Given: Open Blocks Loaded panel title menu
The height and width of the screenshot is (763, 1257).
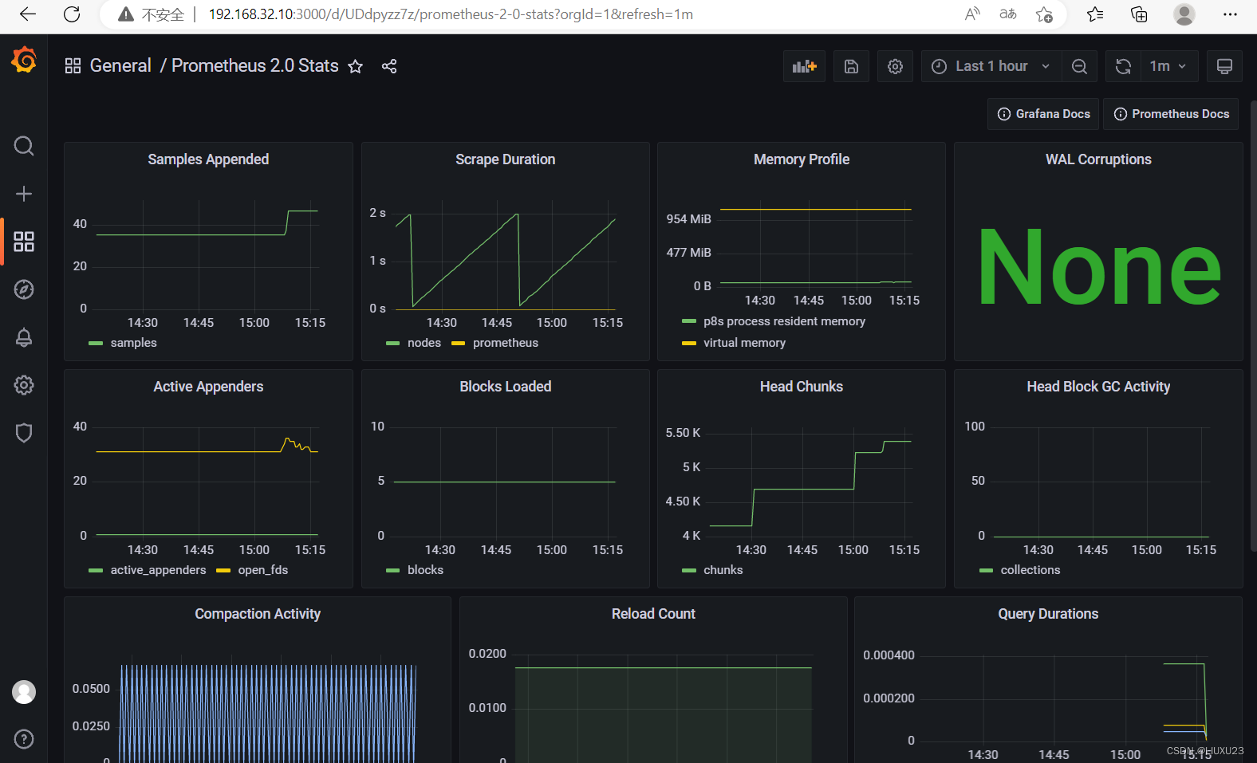Looking at the screenshot, I should 506,387.
